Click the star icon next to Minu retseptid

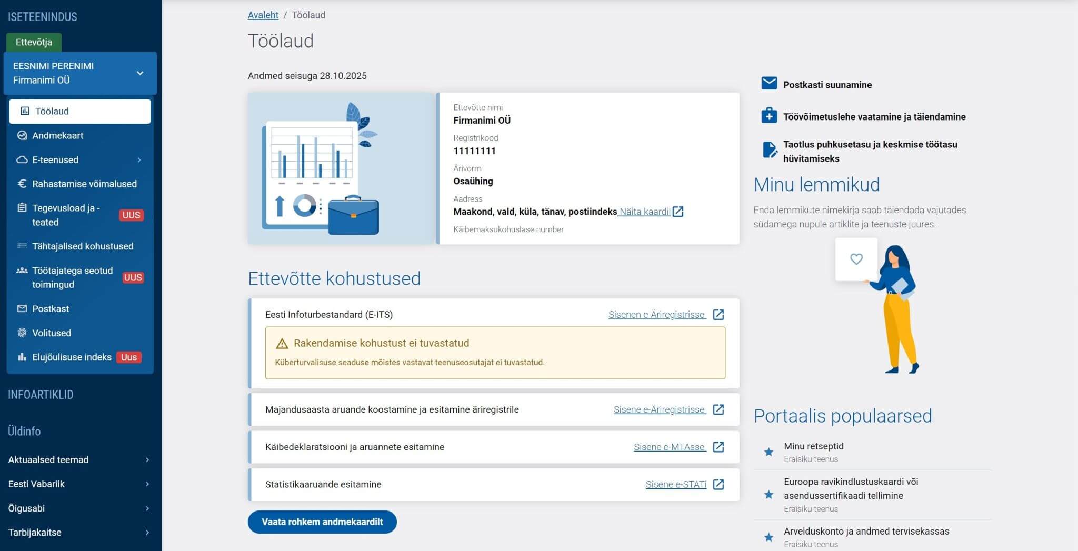click(768, 452)
